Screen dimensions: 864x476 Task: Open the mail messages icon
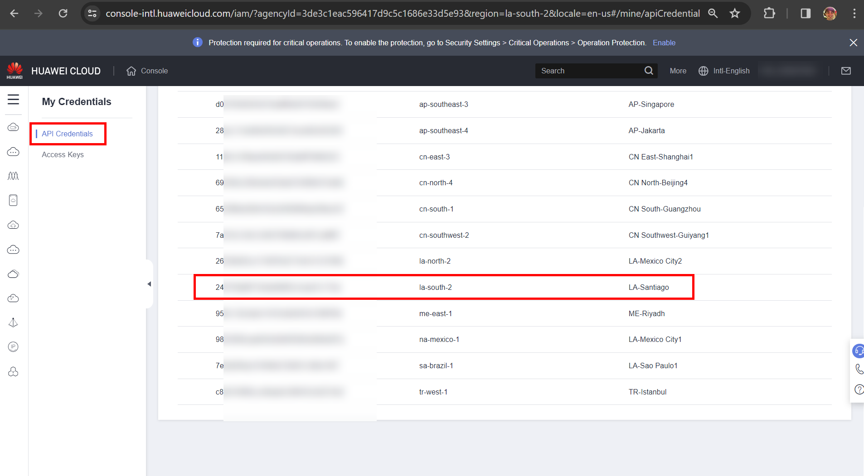tap(846, 71)
